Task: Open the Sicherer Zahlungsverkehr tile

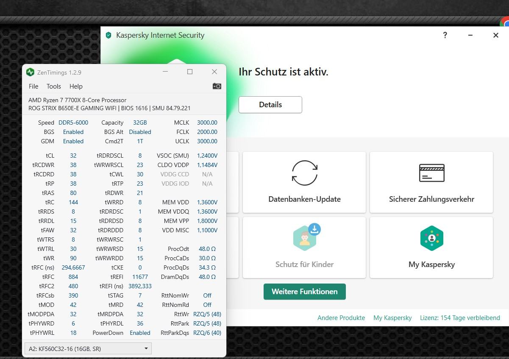Action: pyautogui.click(x=431, y=182)
